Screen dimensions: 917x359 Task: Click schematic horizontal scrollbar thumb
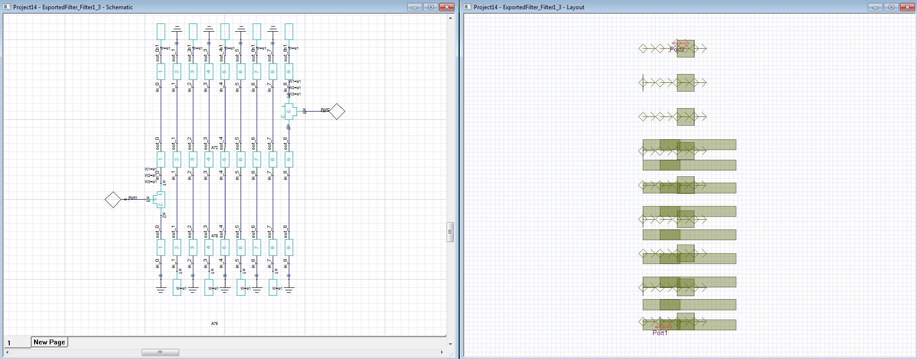pos(160,352)
